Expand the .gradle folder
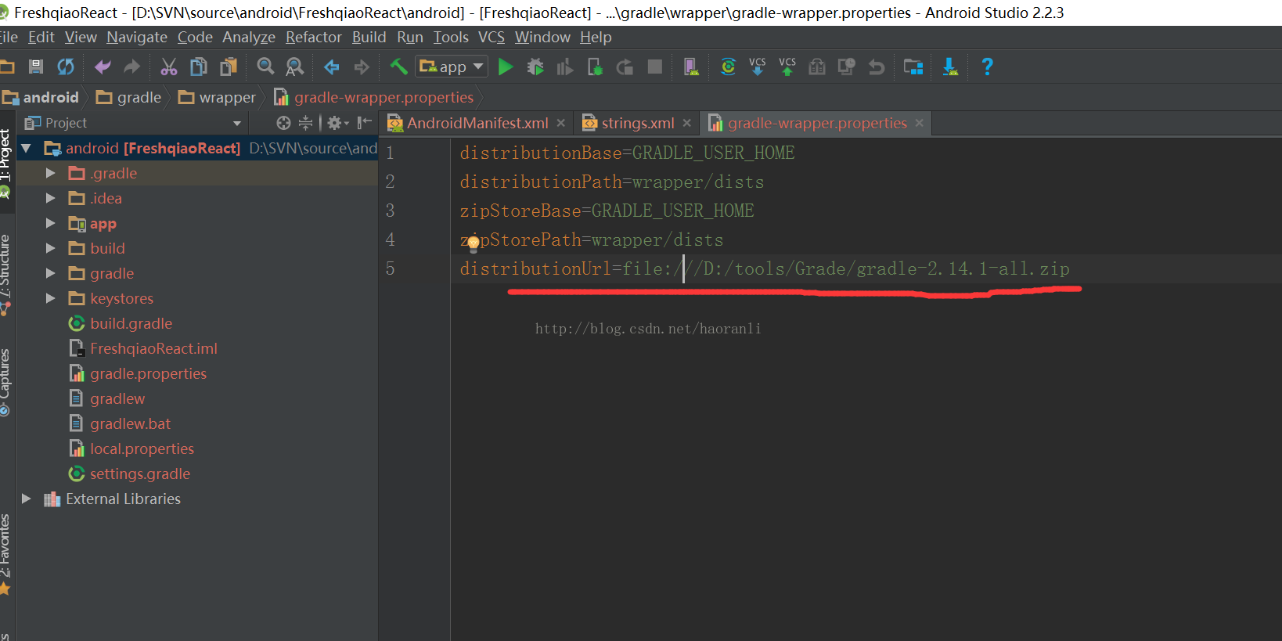 (x=51, y=173)
